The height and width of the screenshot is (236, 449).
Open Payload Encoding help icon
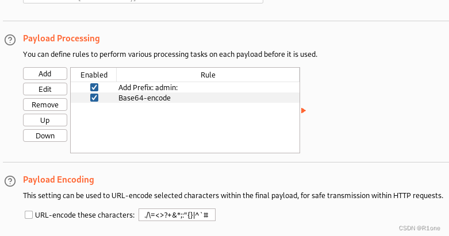pyautogui.click(x=10, y=181)
